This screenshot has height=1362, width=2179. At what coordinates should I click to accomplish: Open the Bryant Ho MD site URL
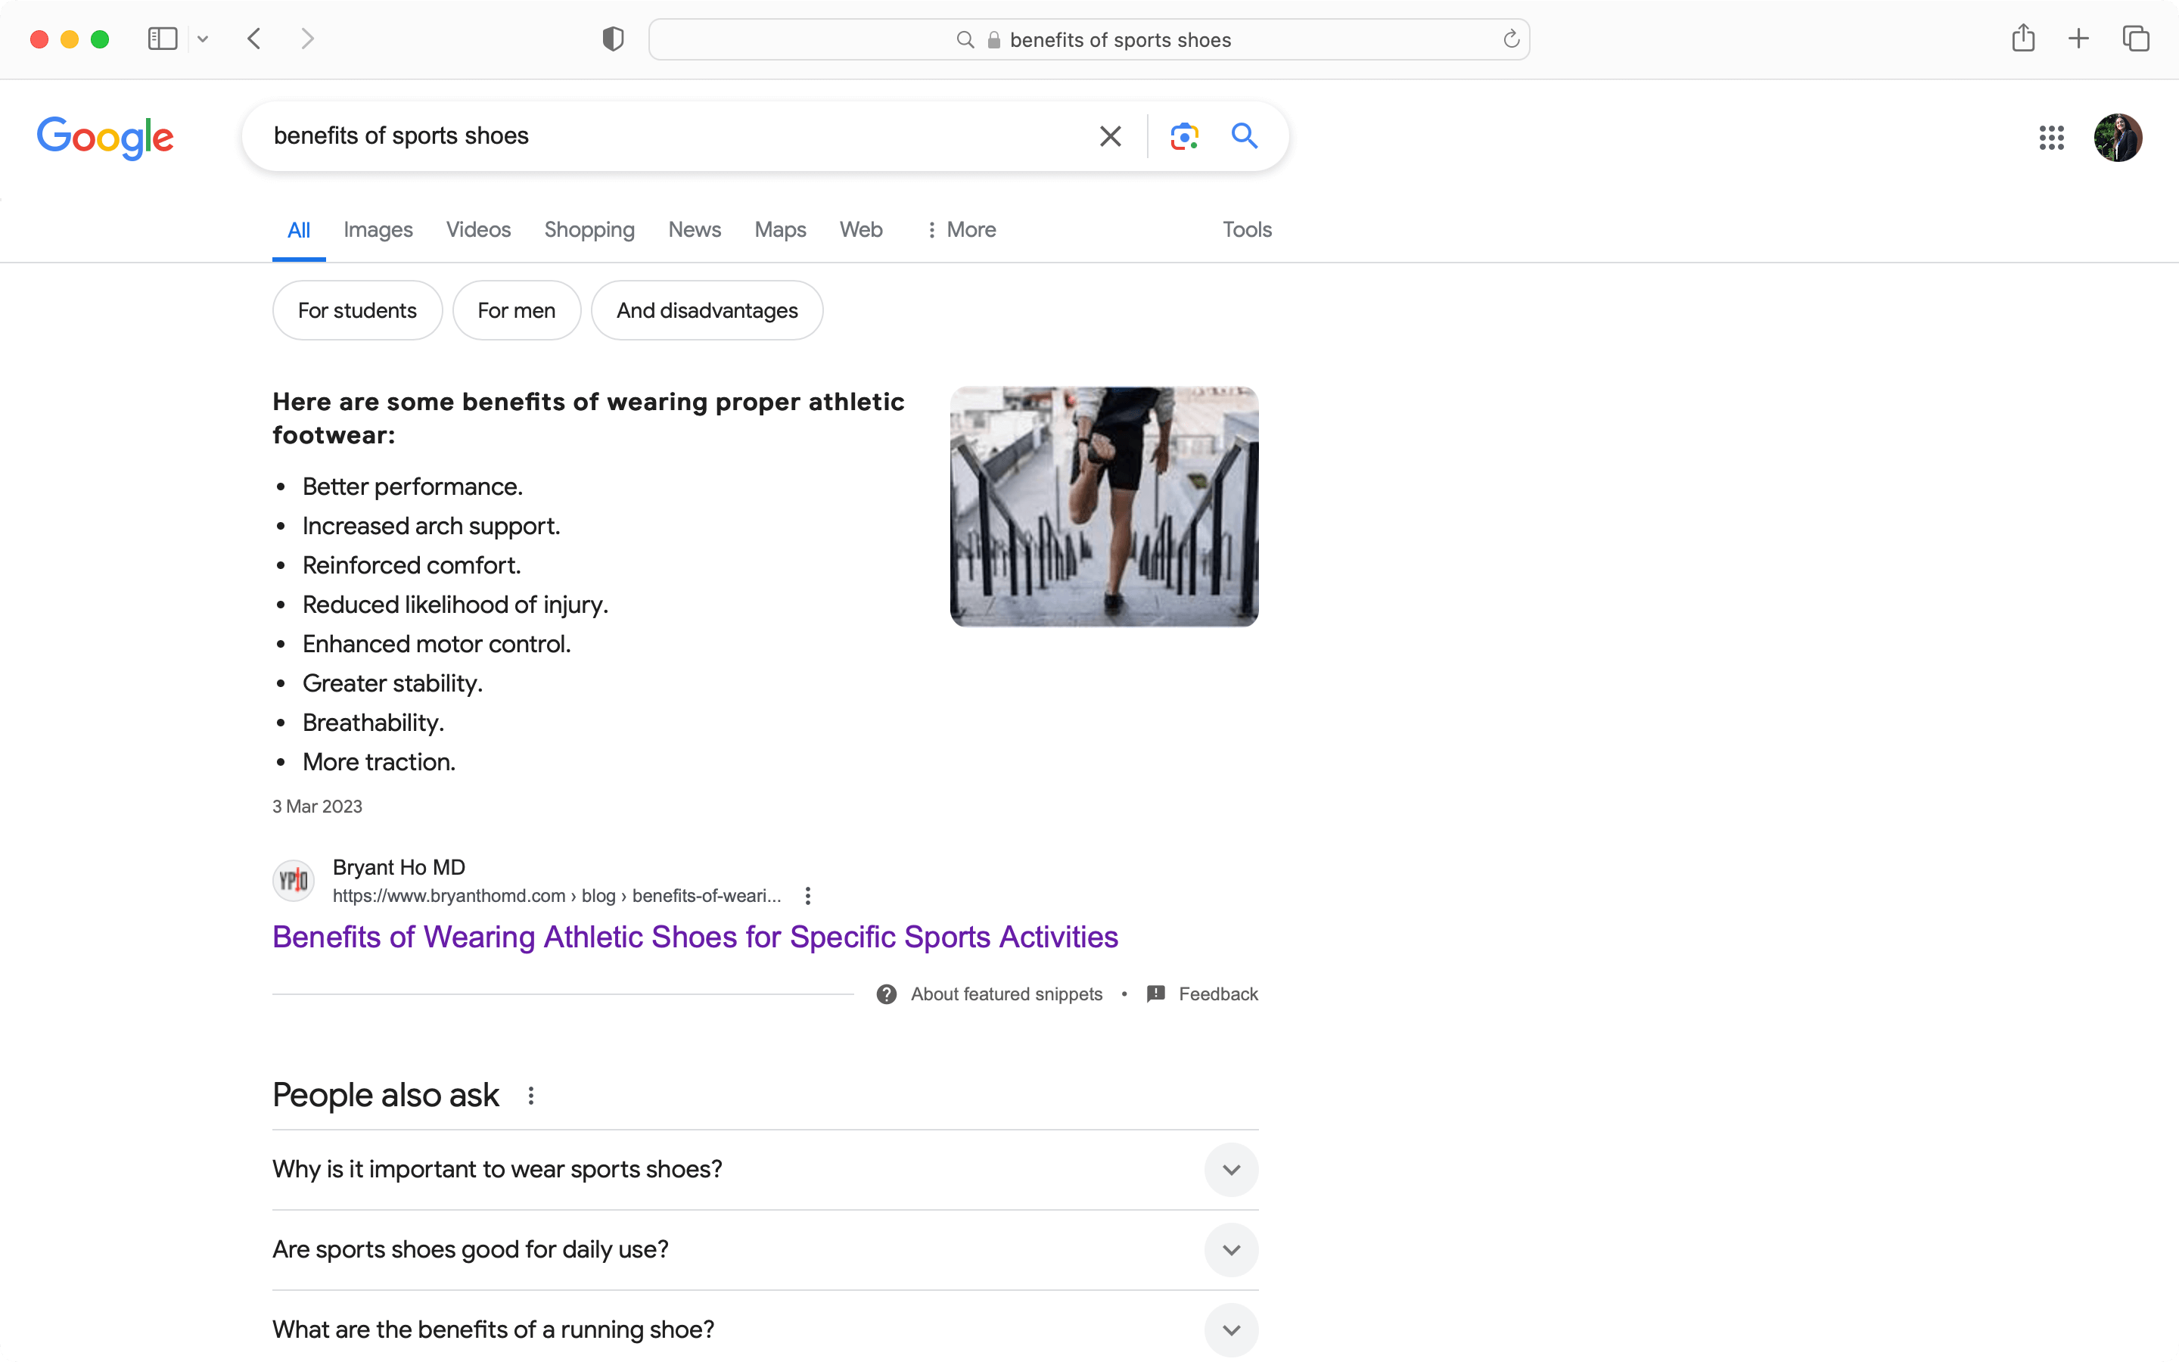(556, 897)
